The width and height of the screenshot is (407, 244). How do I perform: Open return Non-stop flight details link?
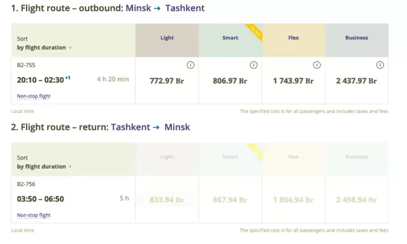[x=34, y=215]
